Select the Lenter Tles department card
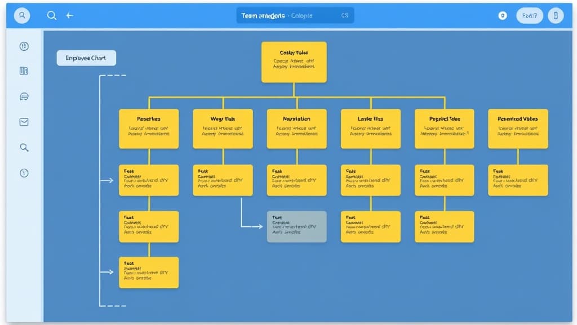 click(x=371, y=129)
